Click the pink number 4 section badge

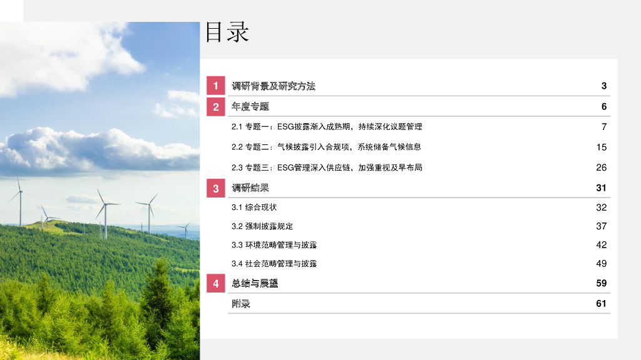click(216, 283)
